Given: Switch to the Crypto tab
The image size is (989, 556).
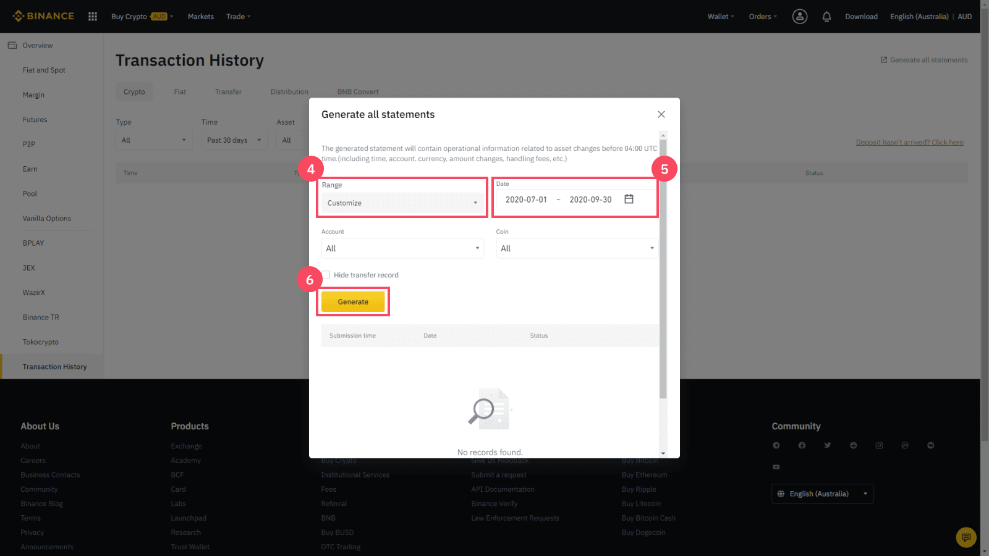Looking at the screenshot, I should pyautogui.click(x=134, y=91).
